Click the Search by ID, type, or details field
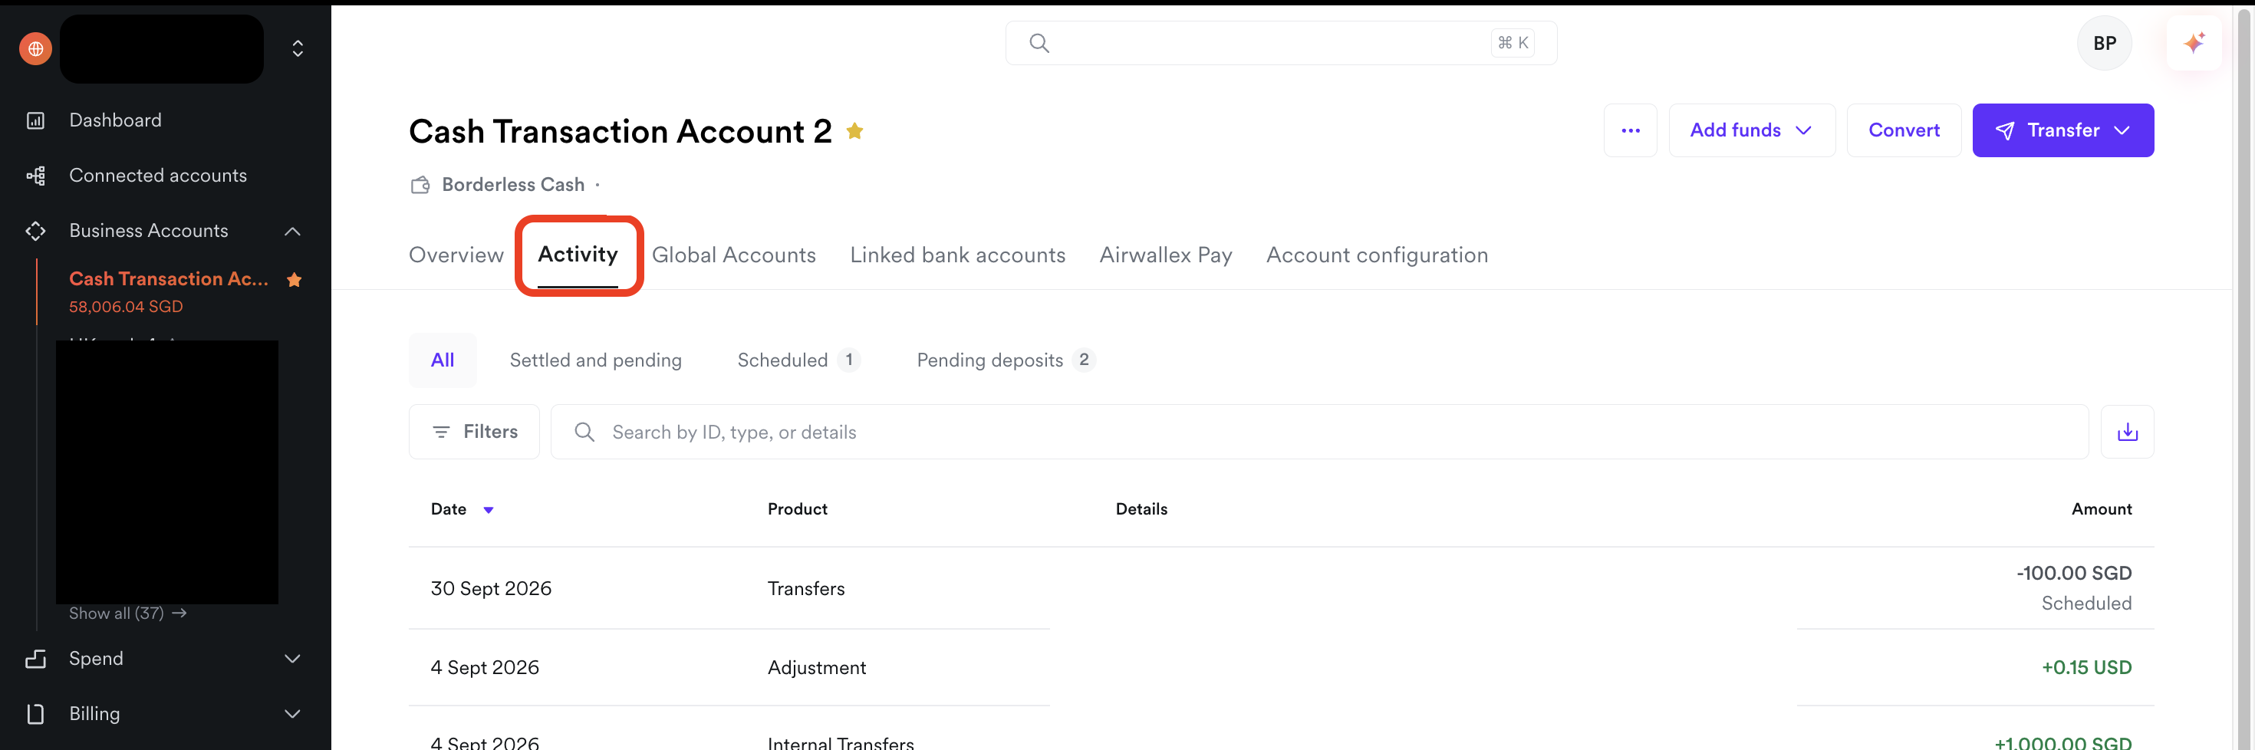 coord(1319,432)
